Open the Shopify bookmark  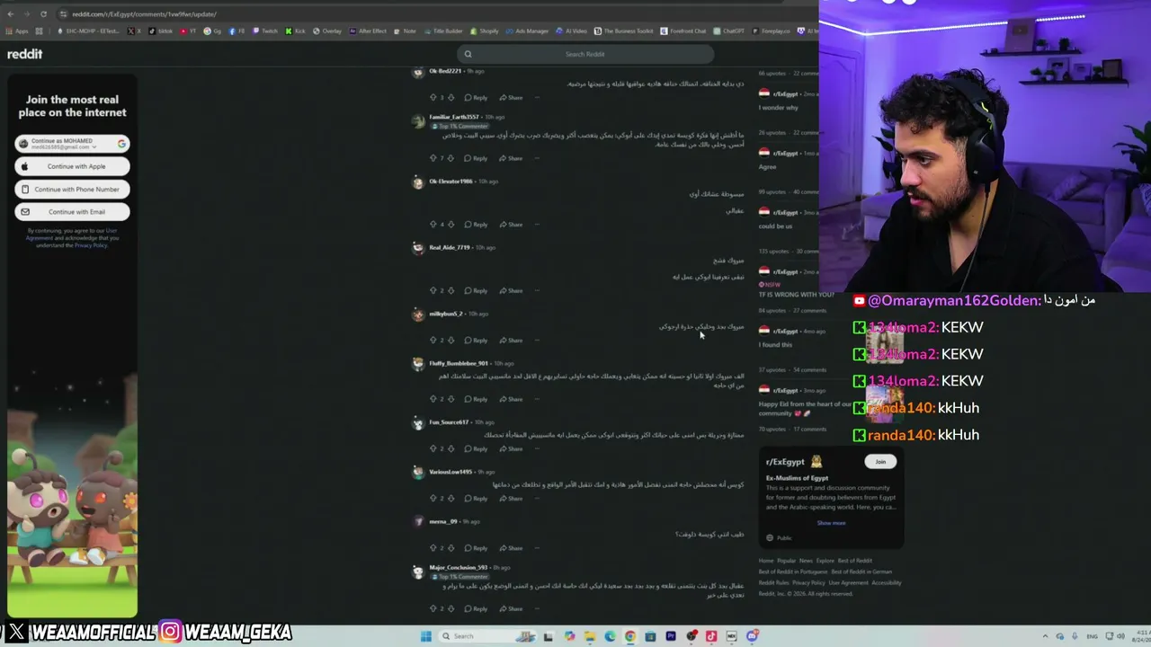[485, 31]
